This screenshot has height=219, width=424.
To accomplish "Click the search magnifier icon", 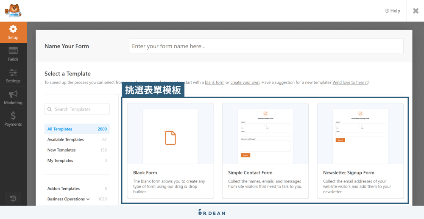I will [x=50, y=109].
